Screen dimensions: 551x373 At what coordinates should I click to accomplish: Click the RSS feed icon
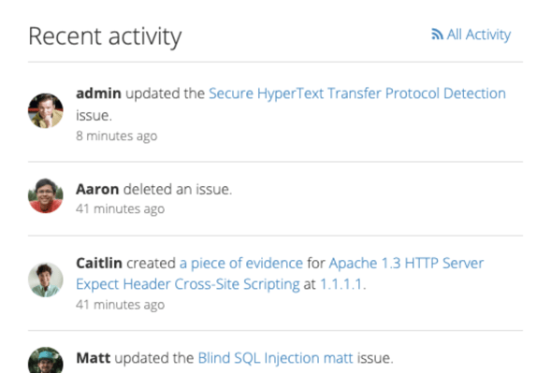[437, 35]
